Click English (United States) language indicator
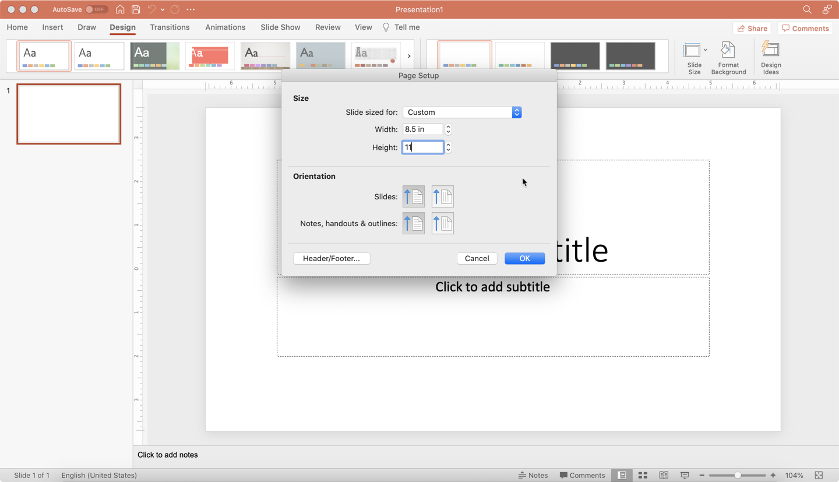The image size is (839, 482). tap(99, 476)
